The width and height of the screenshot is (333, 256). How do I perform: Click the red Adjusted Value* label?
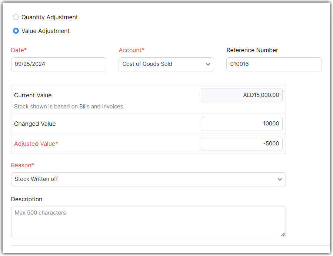click(x=36, y=144)
